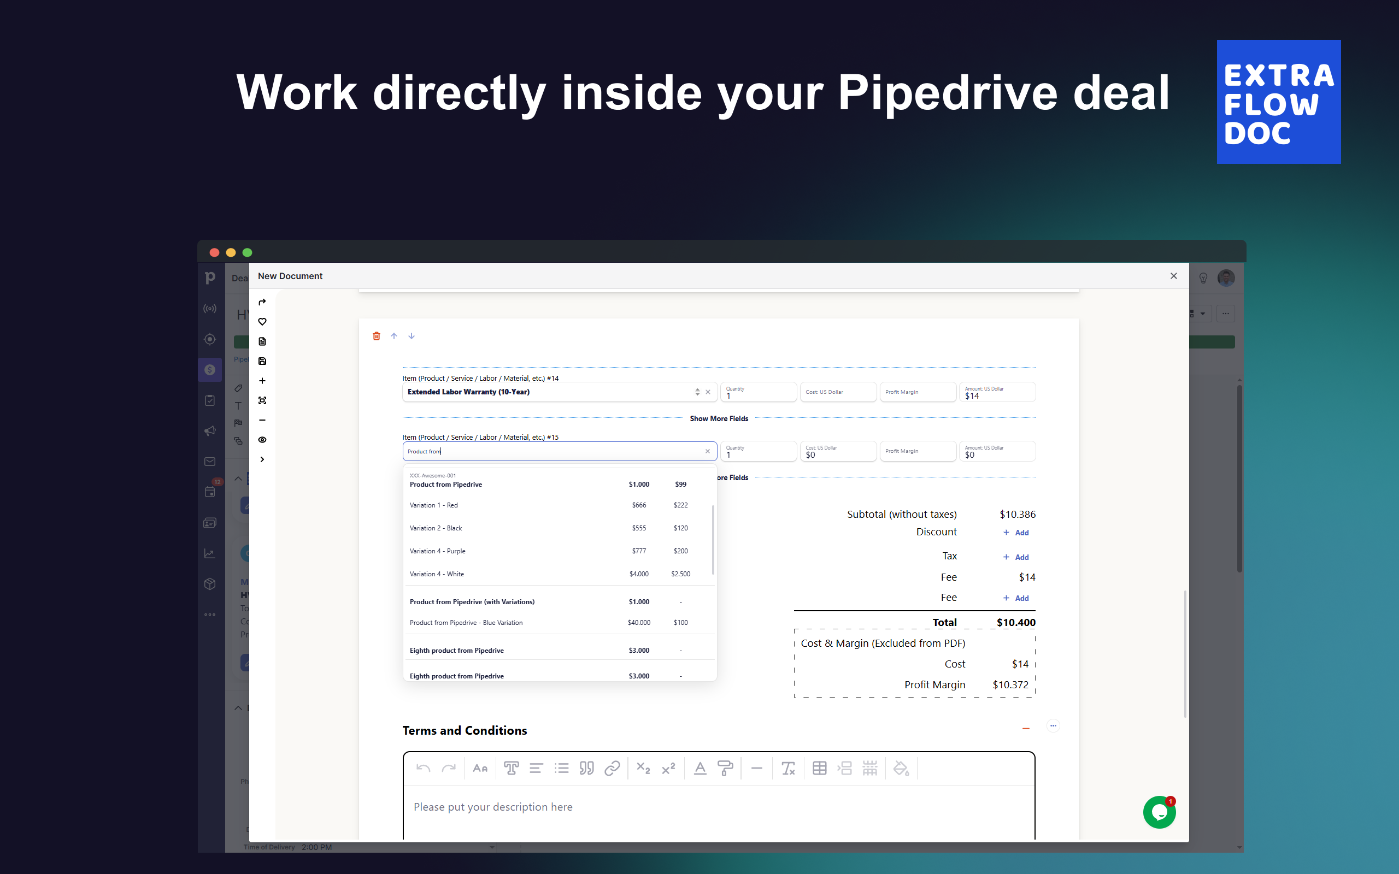Click the minus zoom-out icon in sidebar

262,420
